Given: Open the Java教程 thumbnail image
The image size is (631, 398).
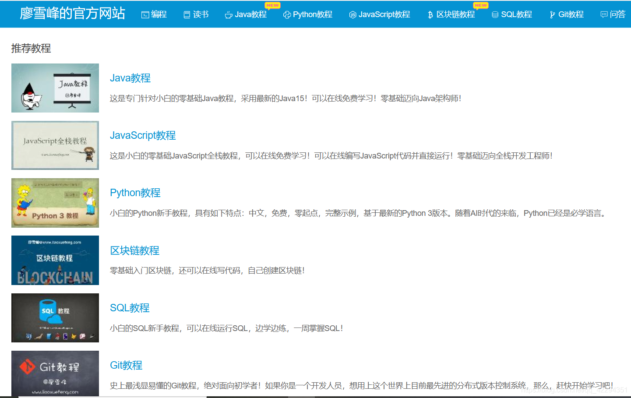Looking at the screenshot, I should (x=55, y=88).
